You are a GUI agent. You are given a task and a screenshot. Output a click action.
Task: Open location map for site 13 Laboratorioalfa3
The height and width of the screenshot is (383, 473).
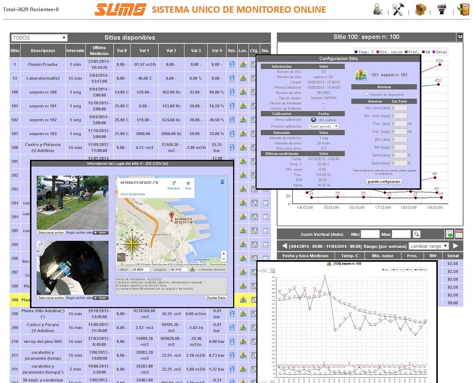pos(243,78)
